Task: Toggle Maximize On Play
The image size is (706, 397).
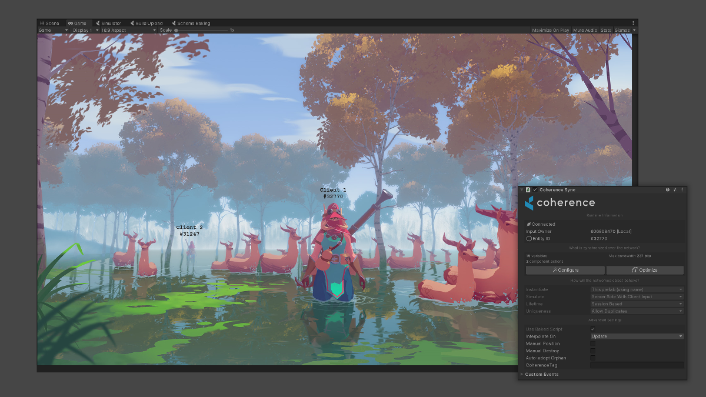Action: pos(551,30)
